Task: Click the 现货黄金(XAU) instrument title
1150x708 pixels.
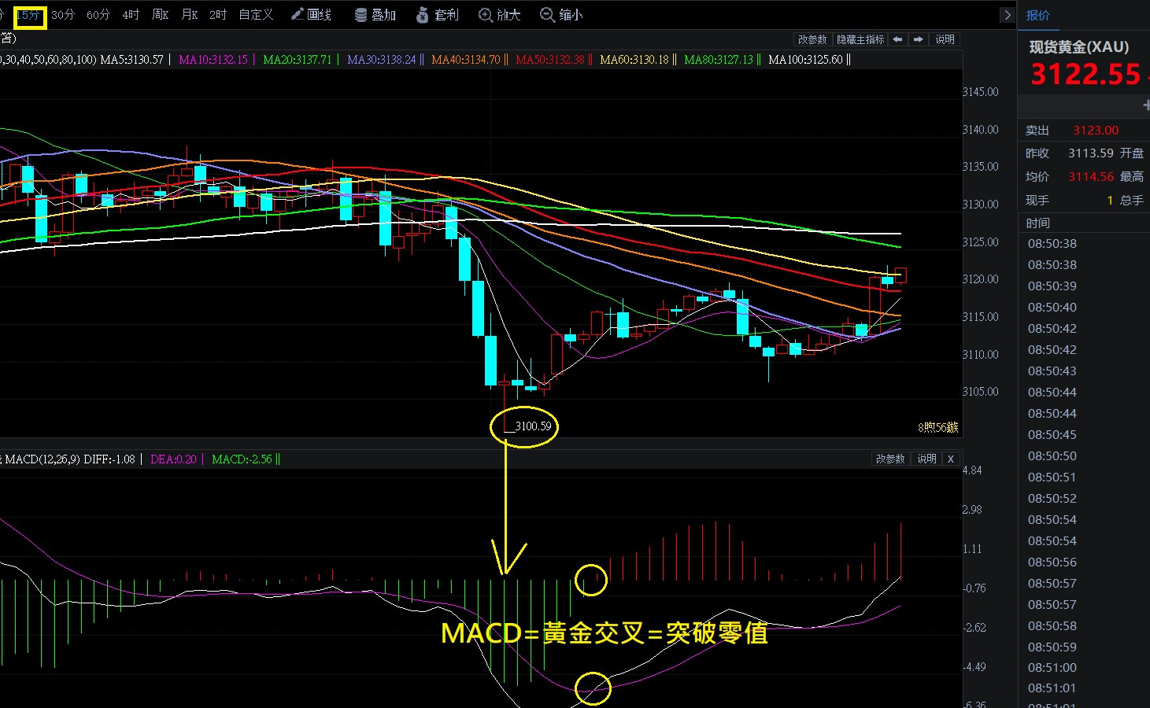Action: click(x=1079, y=47)
